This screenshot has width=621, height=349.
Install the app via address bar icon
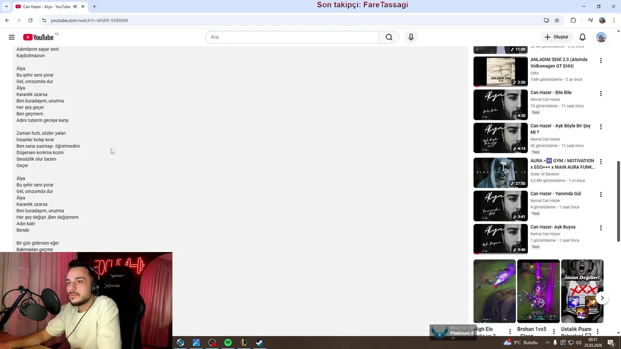(546, 20)
